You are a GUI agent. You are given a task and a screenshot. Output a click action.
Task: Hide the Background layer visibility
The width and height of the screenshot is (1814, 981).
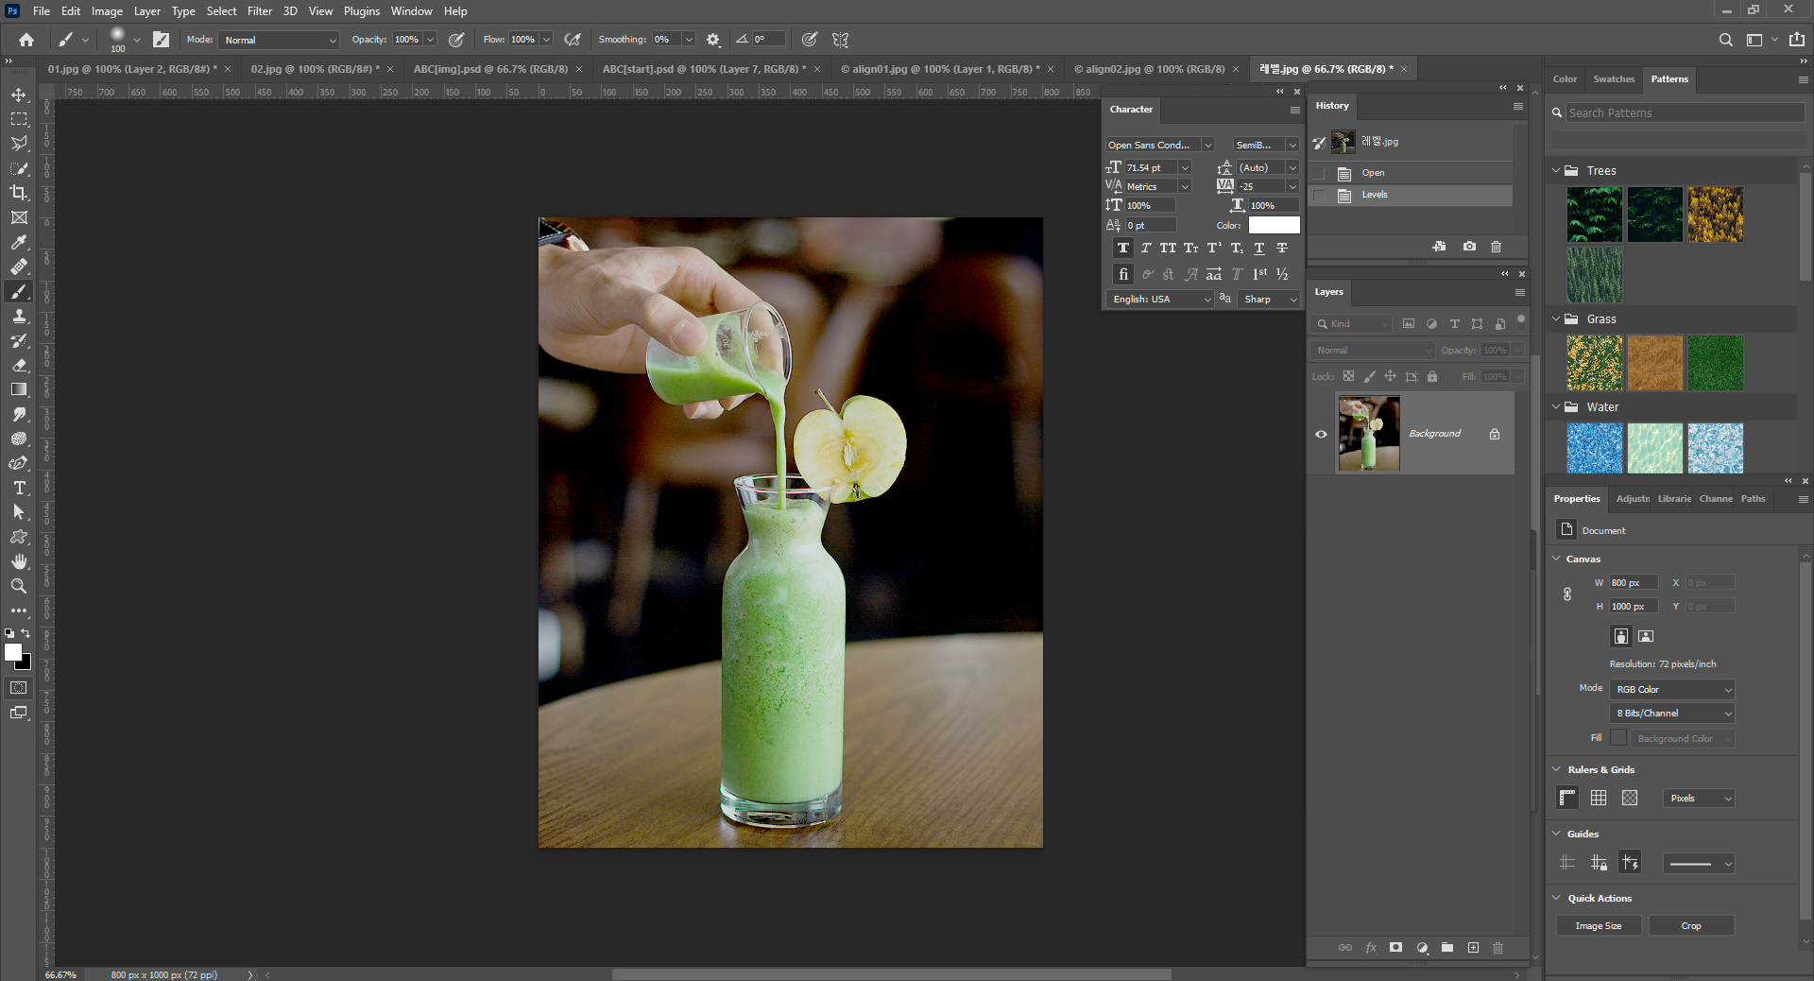1321,434
